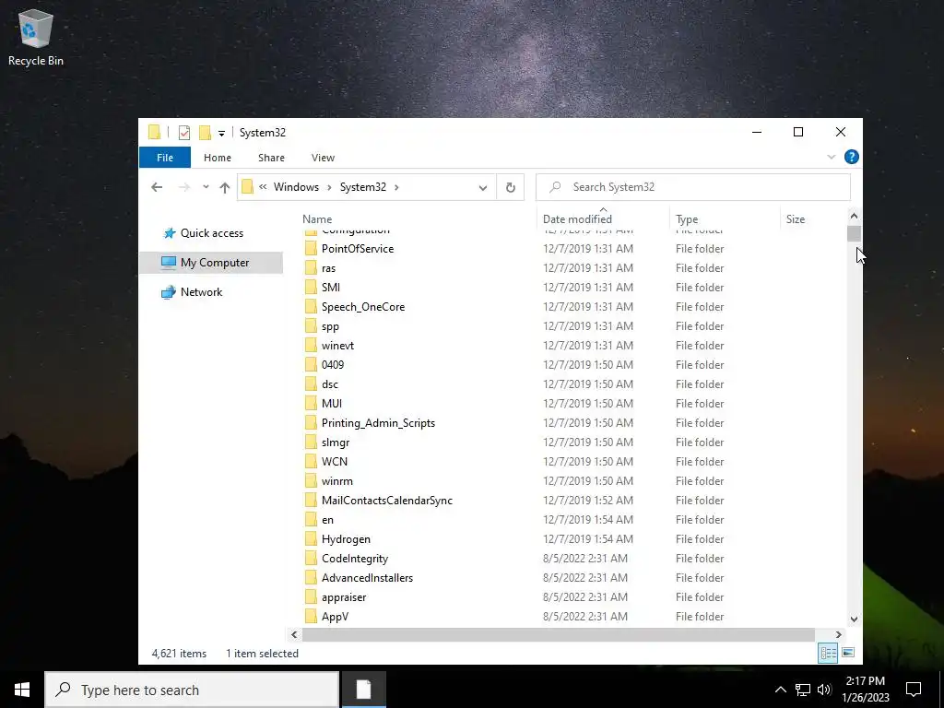Viewport: 944px width, 708px height.
Task: Click the New folder quick access toolbar icon
Action: pyautogui.click(x=205, y=133)
